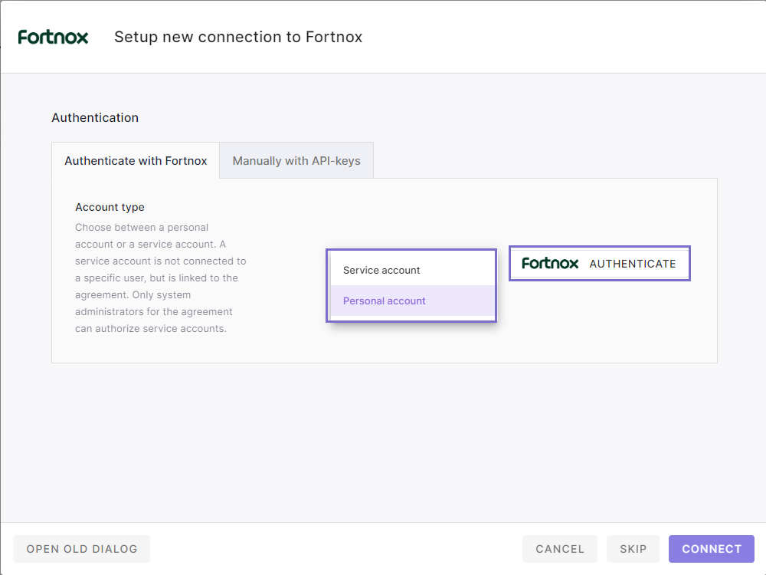Cancel the connection setup
Image resolution: width=766 pixels, height=575 pixels.
(x=560, y=549)
